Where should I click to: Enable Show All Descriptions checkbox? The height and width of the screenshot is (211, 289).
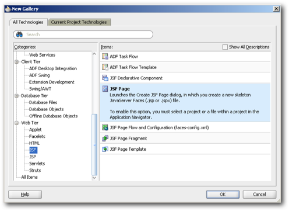point(225,47)
